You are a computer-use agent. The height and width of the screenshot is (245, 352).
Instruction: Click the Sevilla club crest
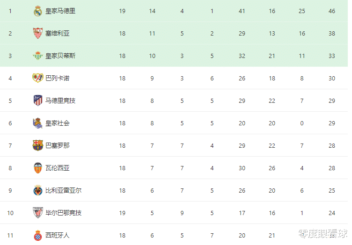(x=38, y=33)
